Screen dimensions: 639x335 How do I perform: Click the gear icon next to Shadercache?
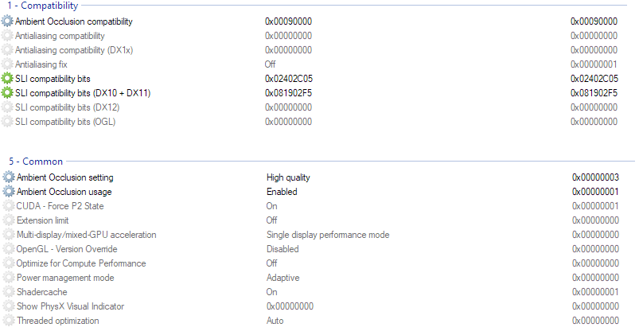pos(9,292)
